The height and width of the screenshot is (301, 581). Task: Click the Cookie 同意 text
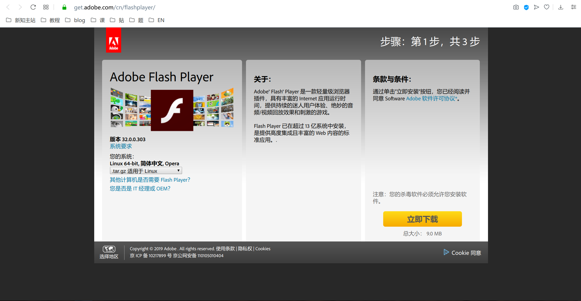coord(466,253)
